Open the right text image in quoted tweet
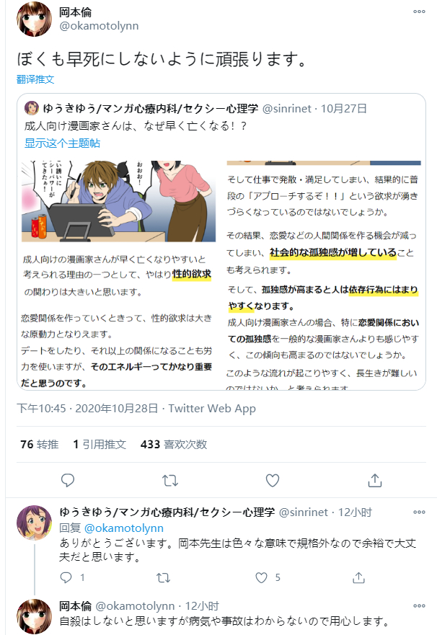The width and height of the screenshot is (437, 635). (323, 274)
